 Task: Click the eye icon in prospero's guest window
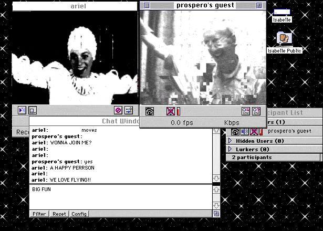(x=150, y=111)
